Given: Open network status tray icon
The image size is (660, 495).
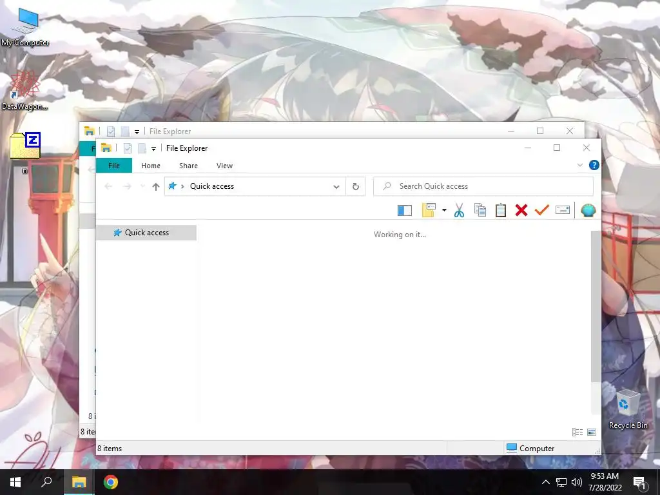Looking at the screenshot, I should pyautogui.click(x=561, y=482).
